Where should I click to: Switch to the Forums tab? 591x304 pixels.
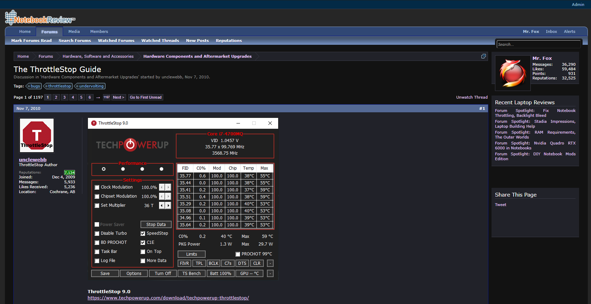pyautogui.click(x=49, y=31)
